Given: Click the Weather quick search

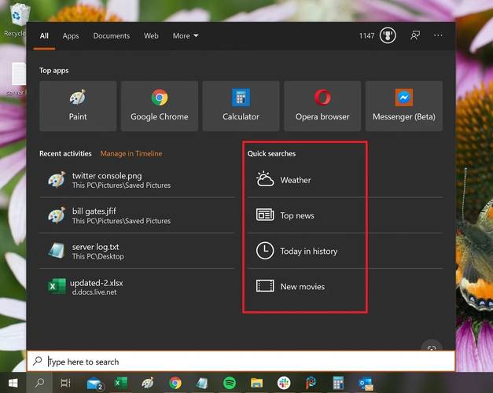Looking at the screenshot, I should pyautogui.click(x=344, y=180).
